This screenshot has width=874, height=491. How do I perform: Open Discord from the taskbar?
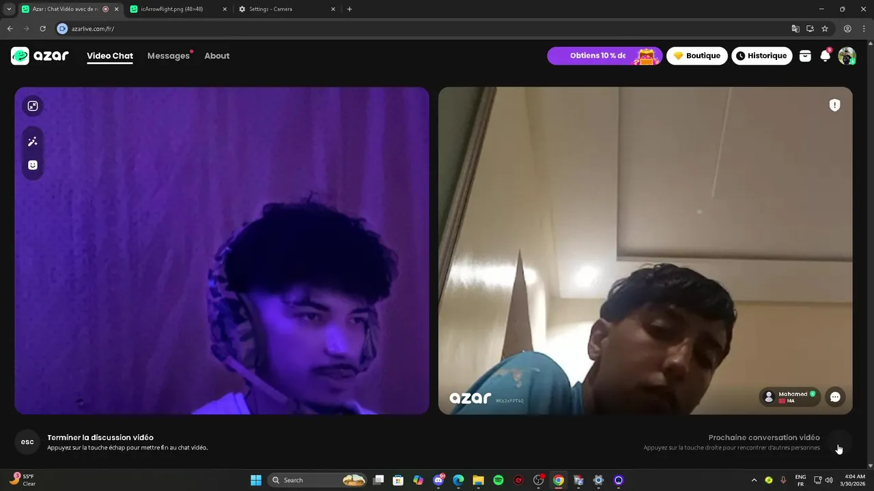tap(438, 480)
